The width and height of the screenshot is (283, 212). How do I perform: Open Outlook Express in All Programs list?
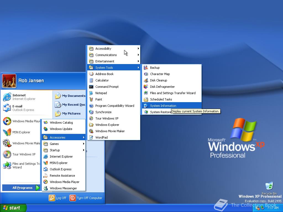[64, 169]
